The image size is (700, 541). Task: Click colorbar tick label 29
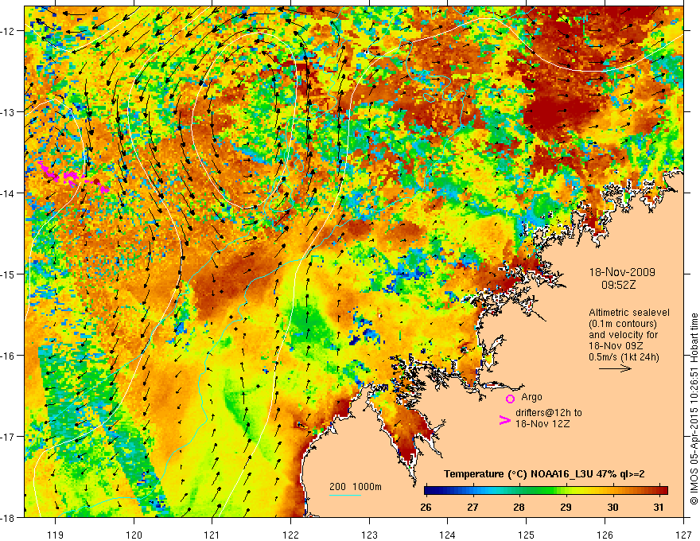click(566, 507)
